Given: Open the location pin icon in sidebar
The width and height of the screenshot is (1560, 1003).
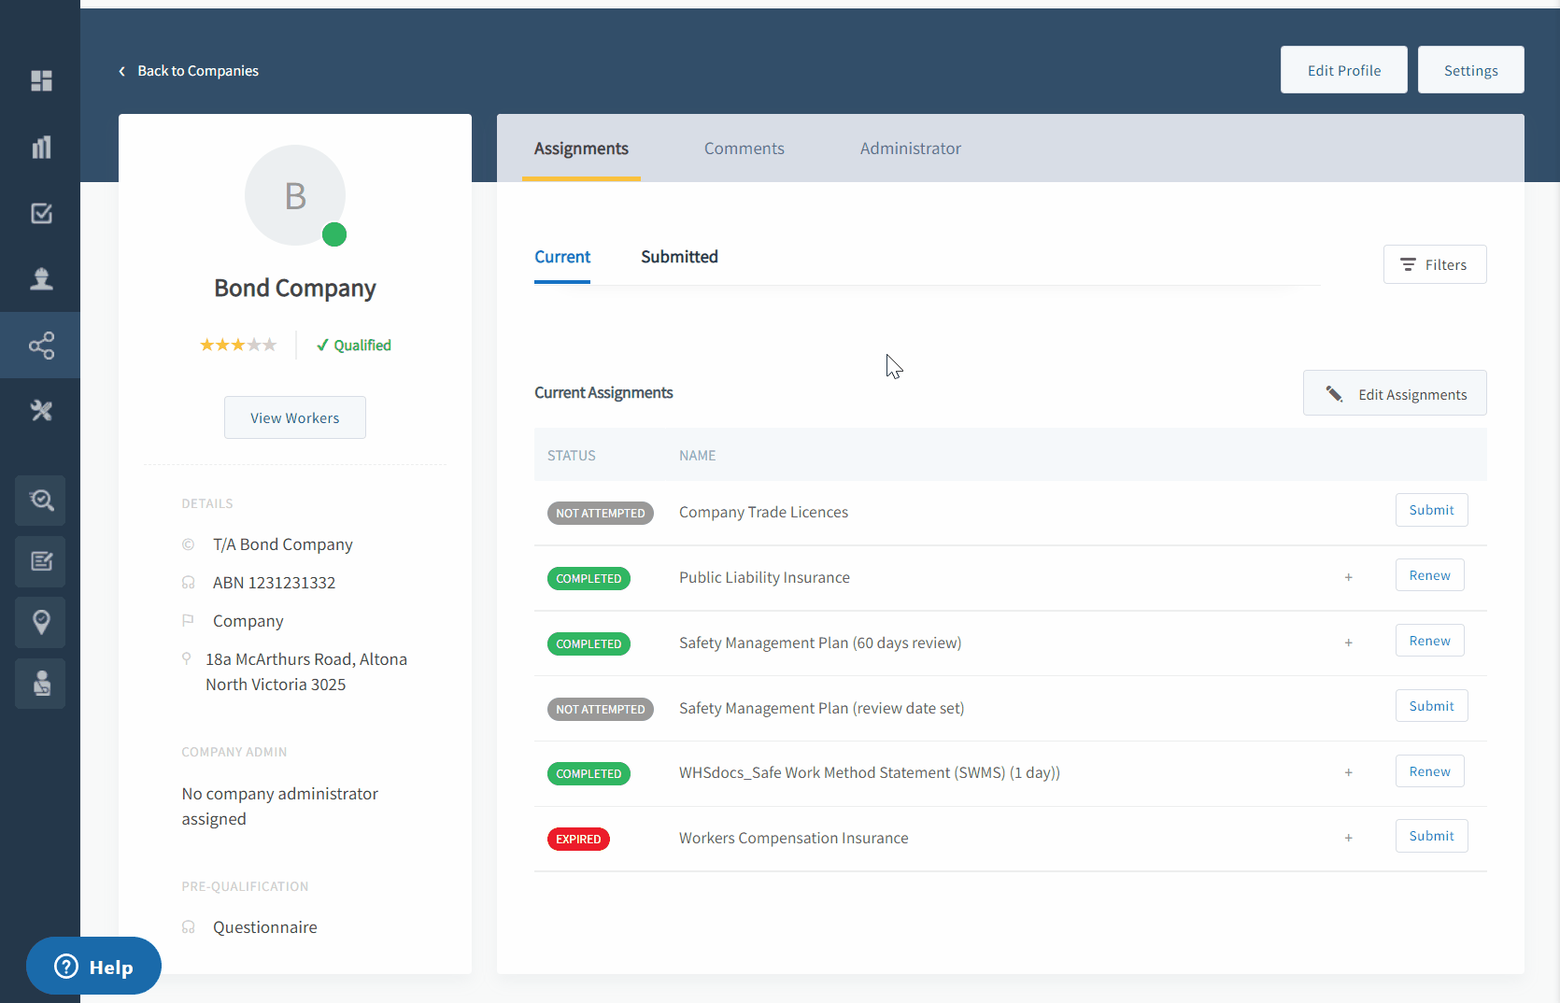Looking at the screenshot, I should point(41,623).
